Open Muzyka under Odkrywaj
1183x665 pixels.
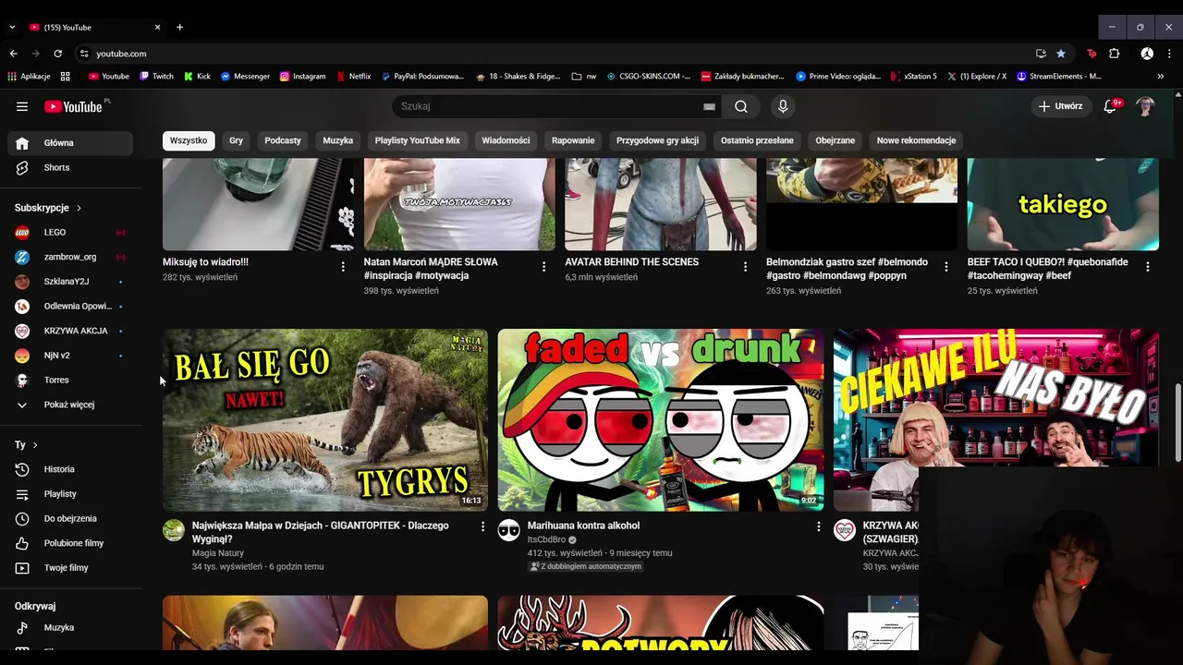[70, 627]
